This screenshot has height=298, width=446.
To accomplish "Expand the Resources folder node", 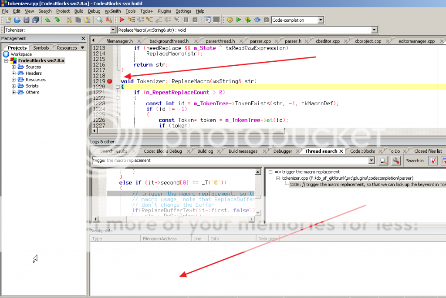I will point(14,80).
